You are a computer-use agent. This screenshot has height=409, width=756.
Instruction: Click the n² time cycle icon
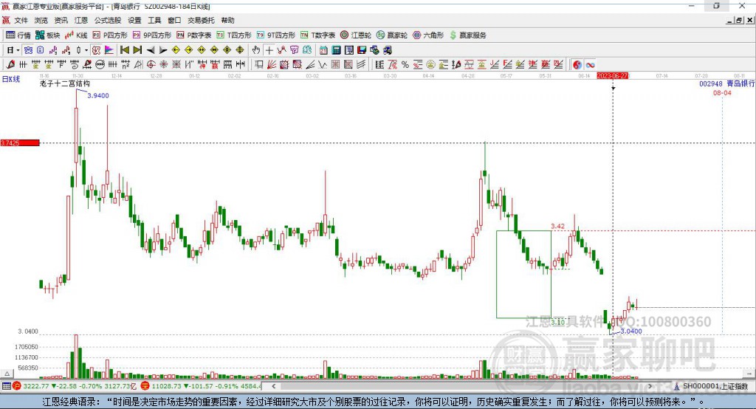tap(126, 65)
